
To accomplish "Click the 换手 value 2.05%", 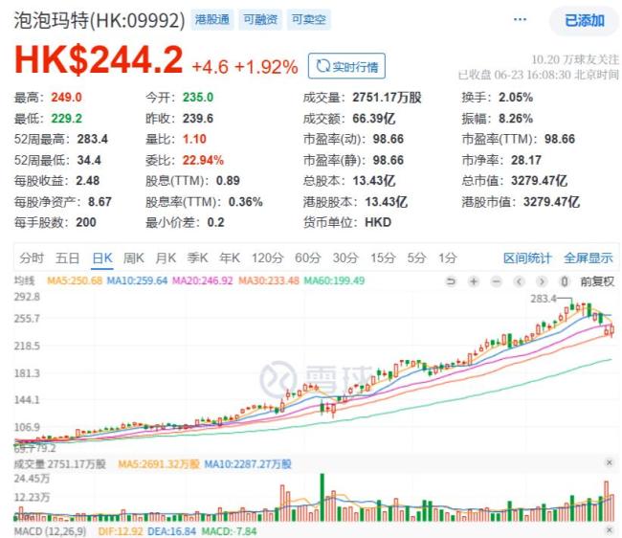I will pyautogui.click(x=516, y=98).
